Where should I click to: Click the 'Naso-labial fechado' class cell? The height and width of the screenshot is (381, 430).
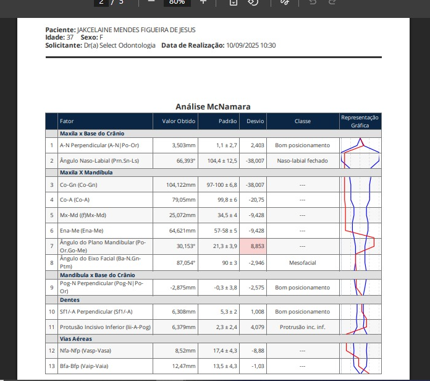click(x=303, y=161)
